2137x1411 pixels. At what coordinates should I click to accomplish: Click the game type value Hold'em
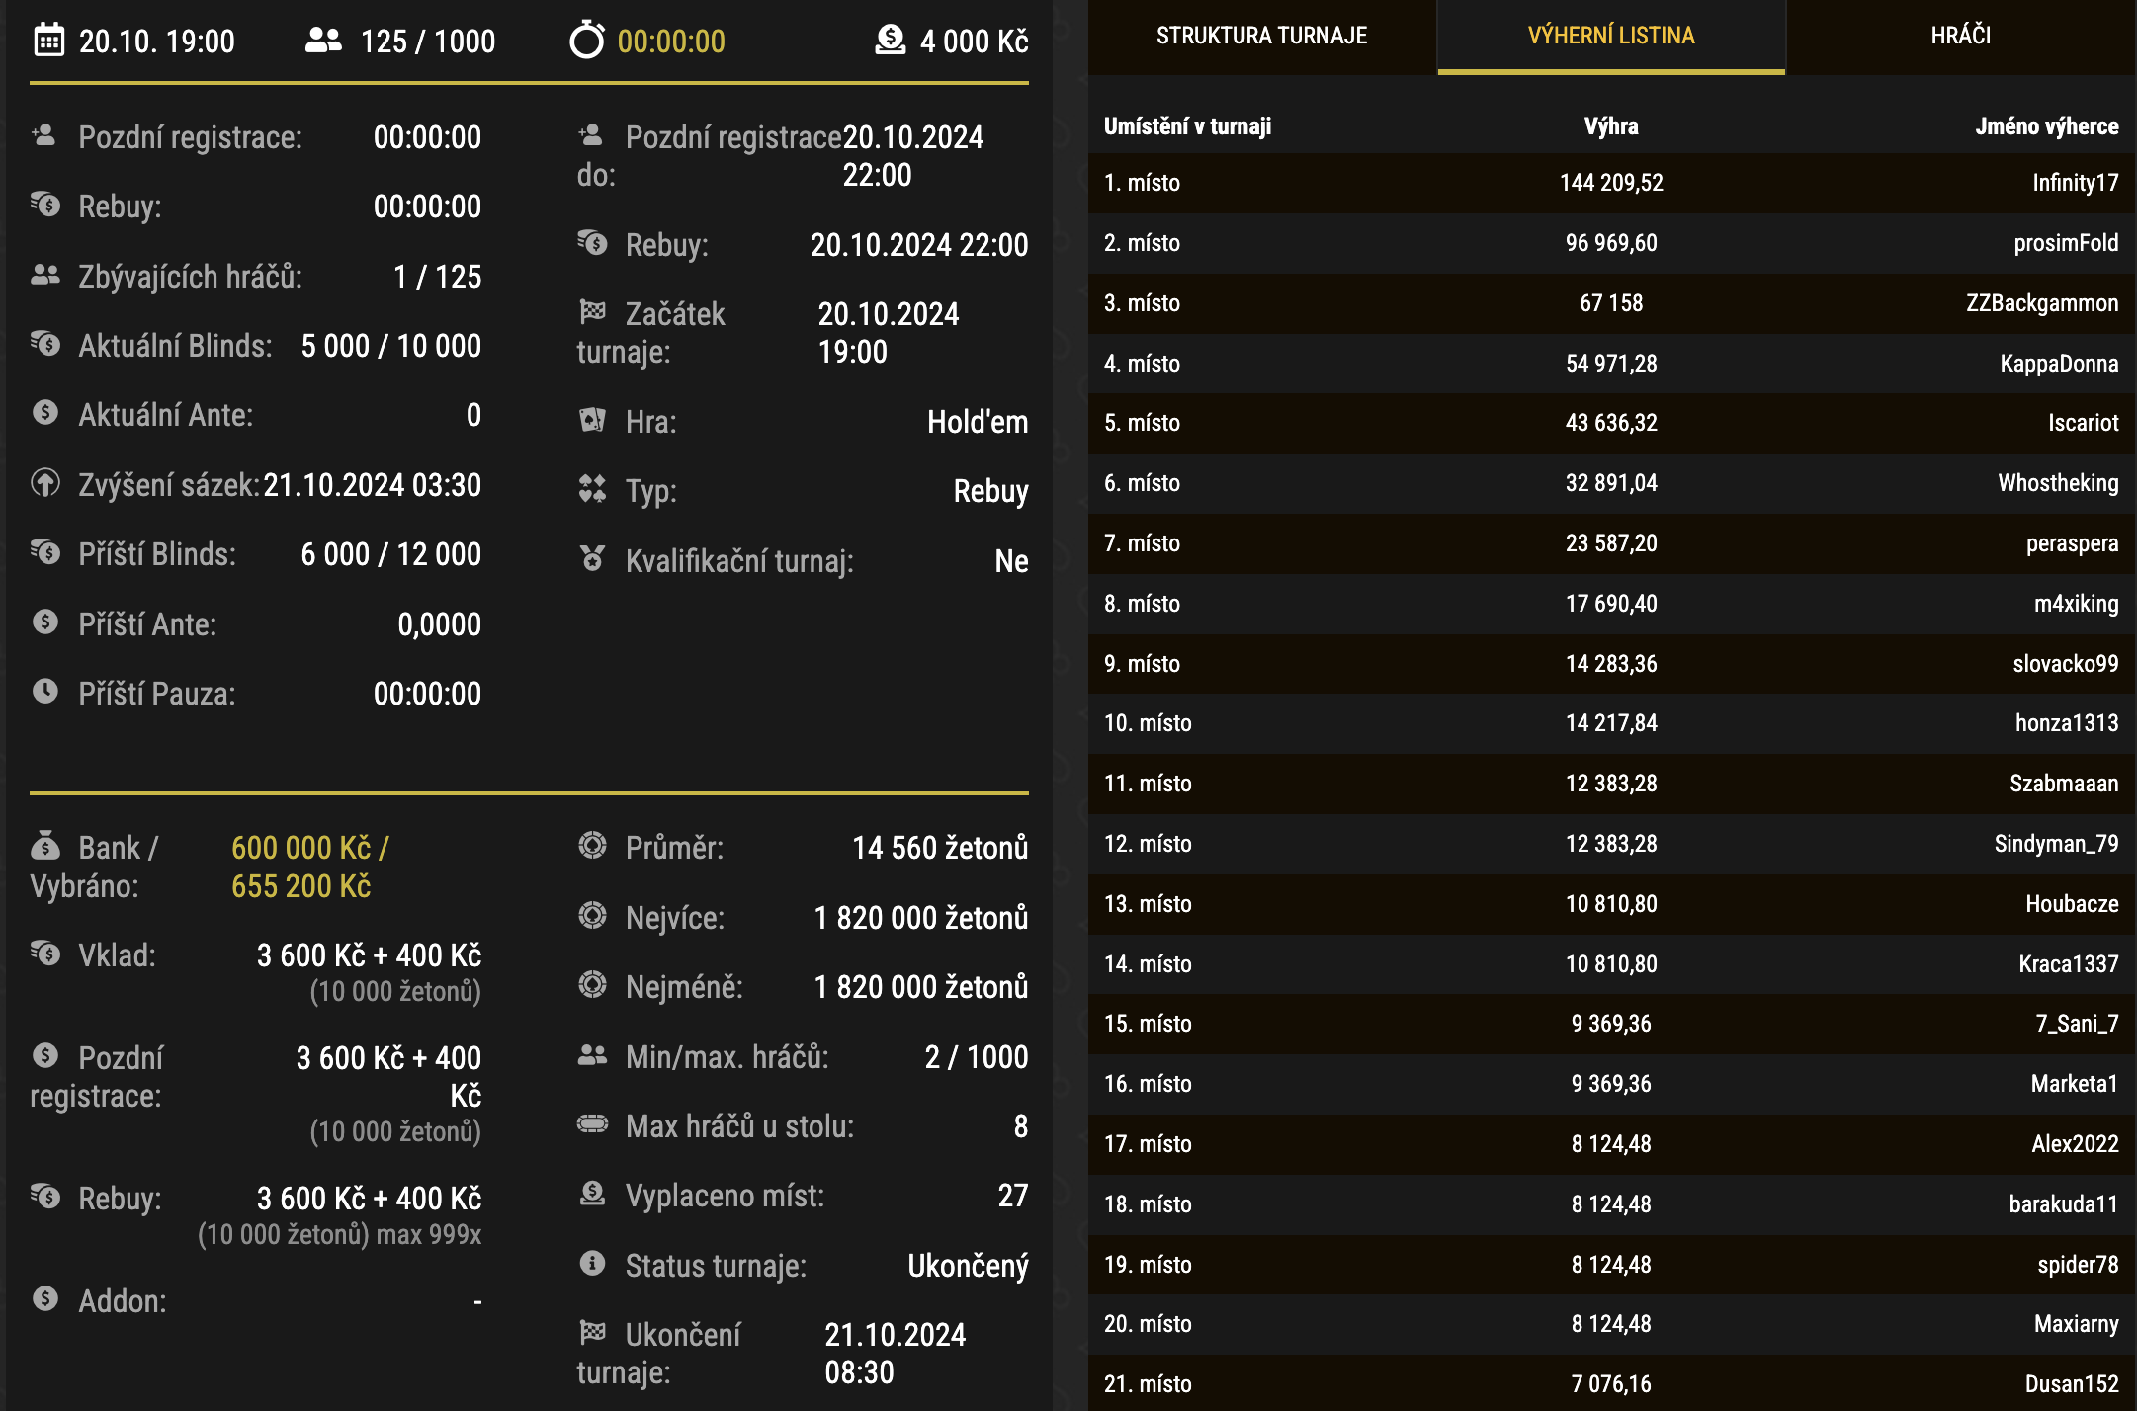[978, 422]
